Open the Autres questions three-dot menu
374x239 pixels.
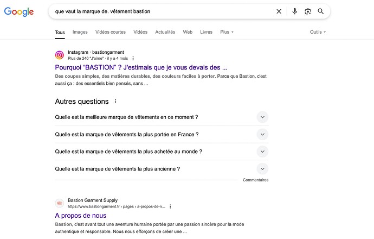[x=115, y=102]
